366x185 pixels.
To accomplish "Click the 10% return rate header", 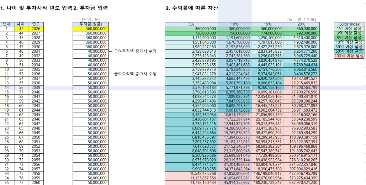I will (235, 24).
